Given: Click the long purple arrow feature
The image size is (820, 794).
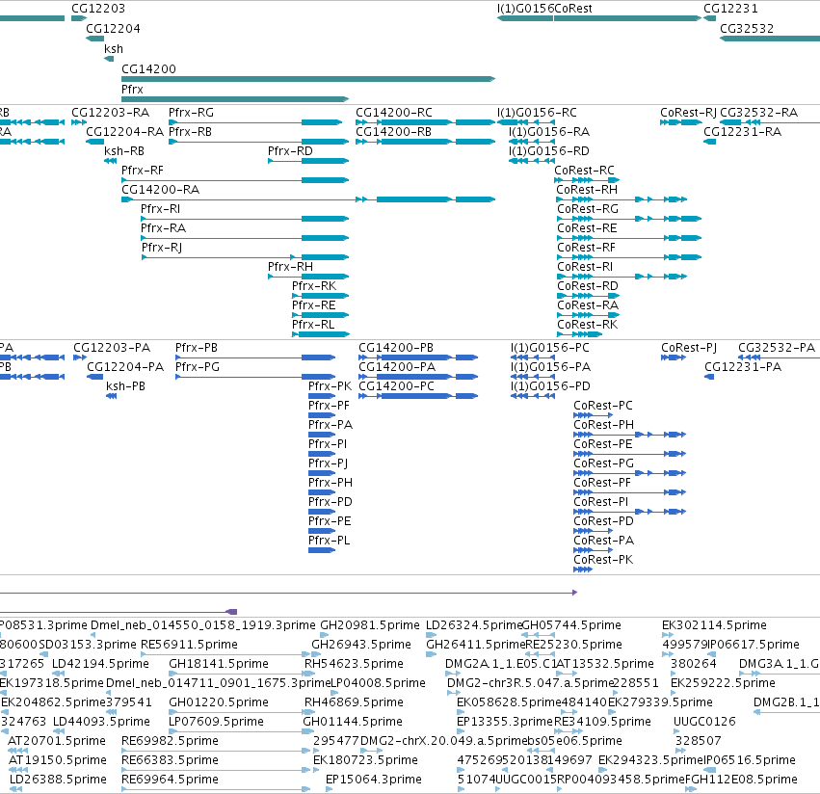Looking at the screenshot, I should pyautogui.click(x=289, y=593).
